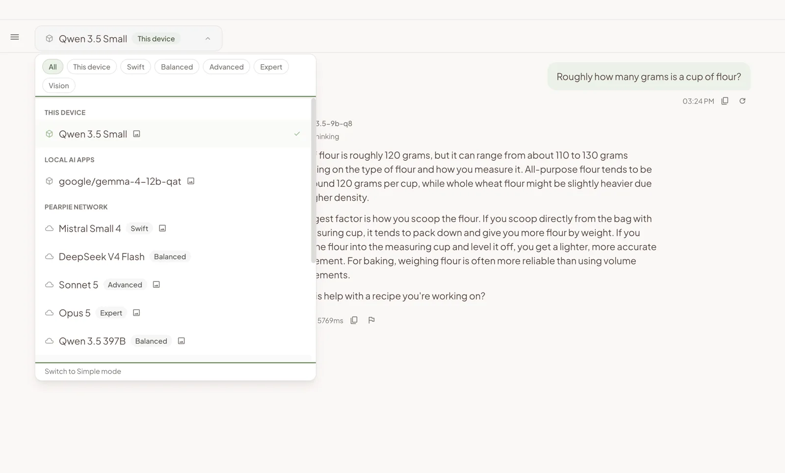Image resolution: width=785 pixels, height=473 pixels.
Task: Filter models by Balanced chip
Action: [177, 67]
